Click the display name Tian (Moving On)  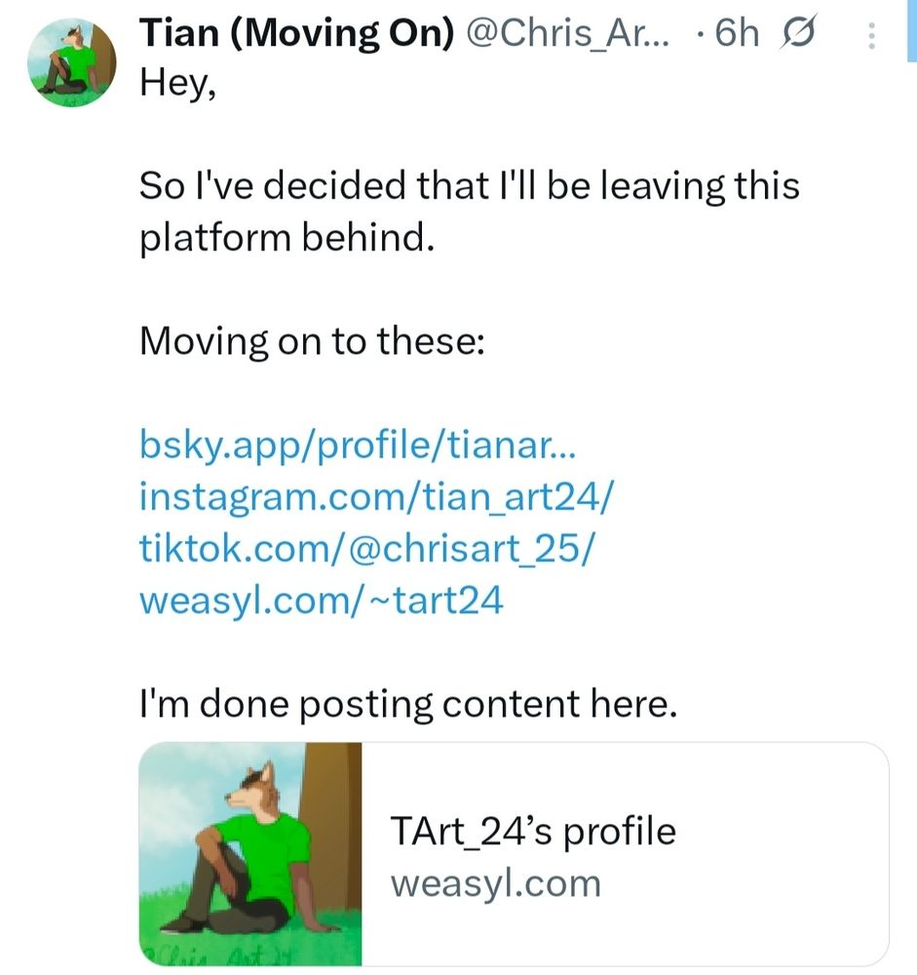pos(298,34)
